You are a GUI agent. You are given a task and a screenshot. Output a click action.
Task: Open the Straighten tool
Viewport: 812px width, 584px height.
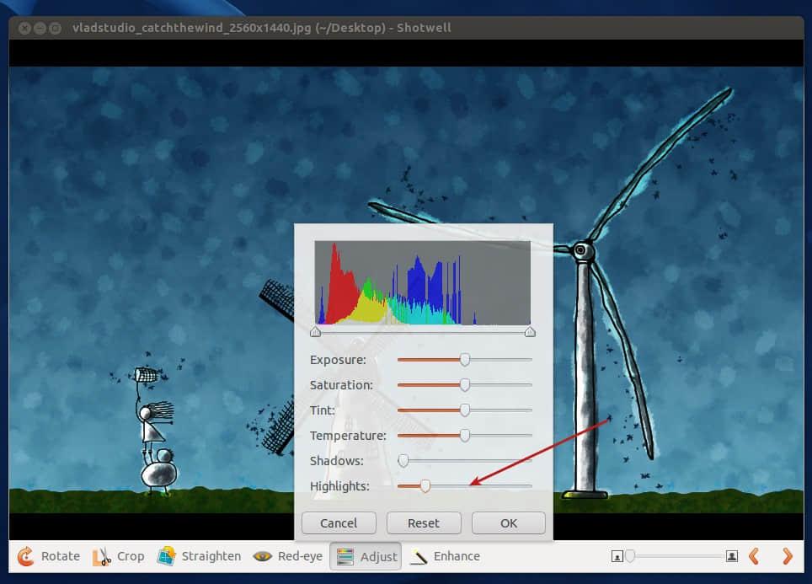(166, 556)
